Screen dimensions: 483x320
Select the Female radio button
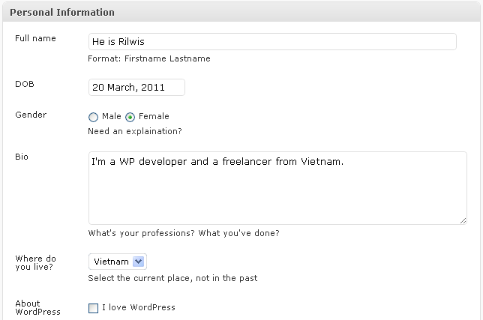click(x=130, y=117)
